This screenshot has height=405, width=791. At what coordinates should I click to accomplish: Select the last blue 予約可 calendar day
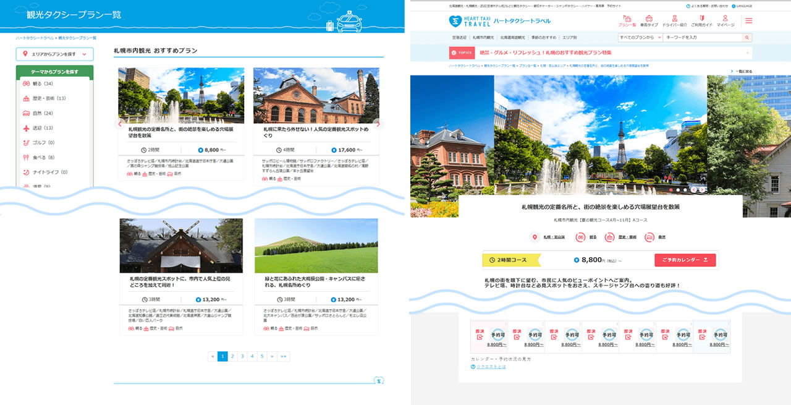coord(712,336)
